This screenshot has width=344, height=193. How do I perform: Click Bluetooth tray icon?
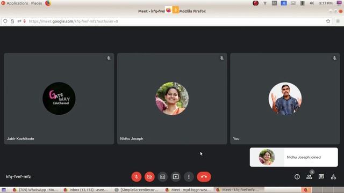[284, 3]
